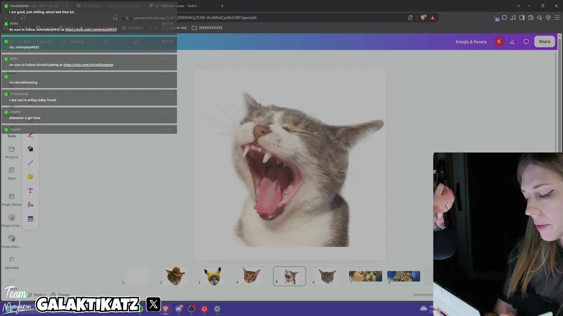The width and height of the screenshot is (563, 316).
Task: Open the Notes panel
Action: point(37,295)
